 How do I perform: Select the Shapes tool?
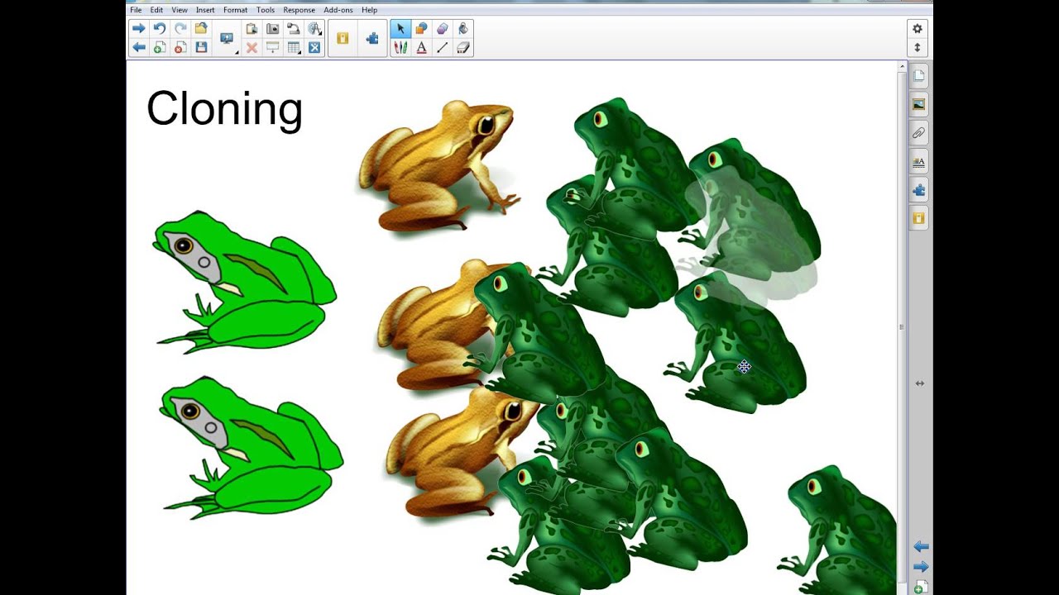[x=421, y=28]
